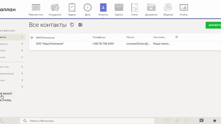Open the chat messages icon in bottom bar
This screenshot has height=124, width=221.
(201, 121)
